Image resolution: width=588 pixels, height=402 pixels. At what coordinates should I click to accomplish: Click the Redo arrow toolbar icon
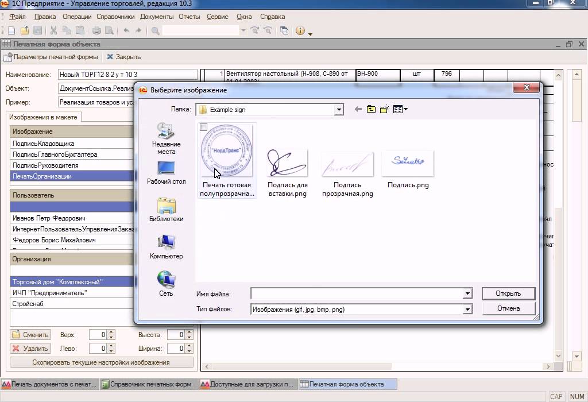coord(138,31)
